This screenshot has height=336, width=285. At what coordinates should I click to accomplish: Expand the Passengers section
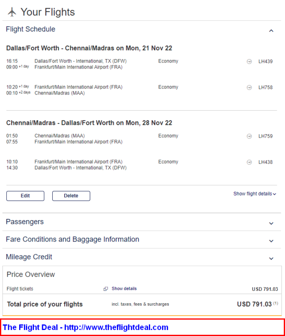coord(271,224)
